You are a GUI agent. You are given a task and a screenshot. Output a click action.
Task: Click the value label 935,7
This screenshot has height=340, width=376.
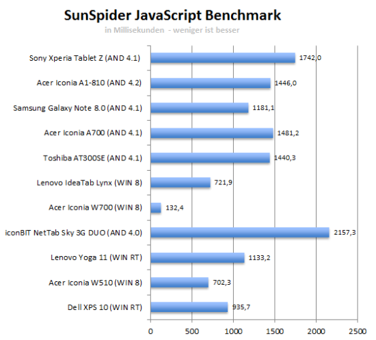[x=241, y=307]
